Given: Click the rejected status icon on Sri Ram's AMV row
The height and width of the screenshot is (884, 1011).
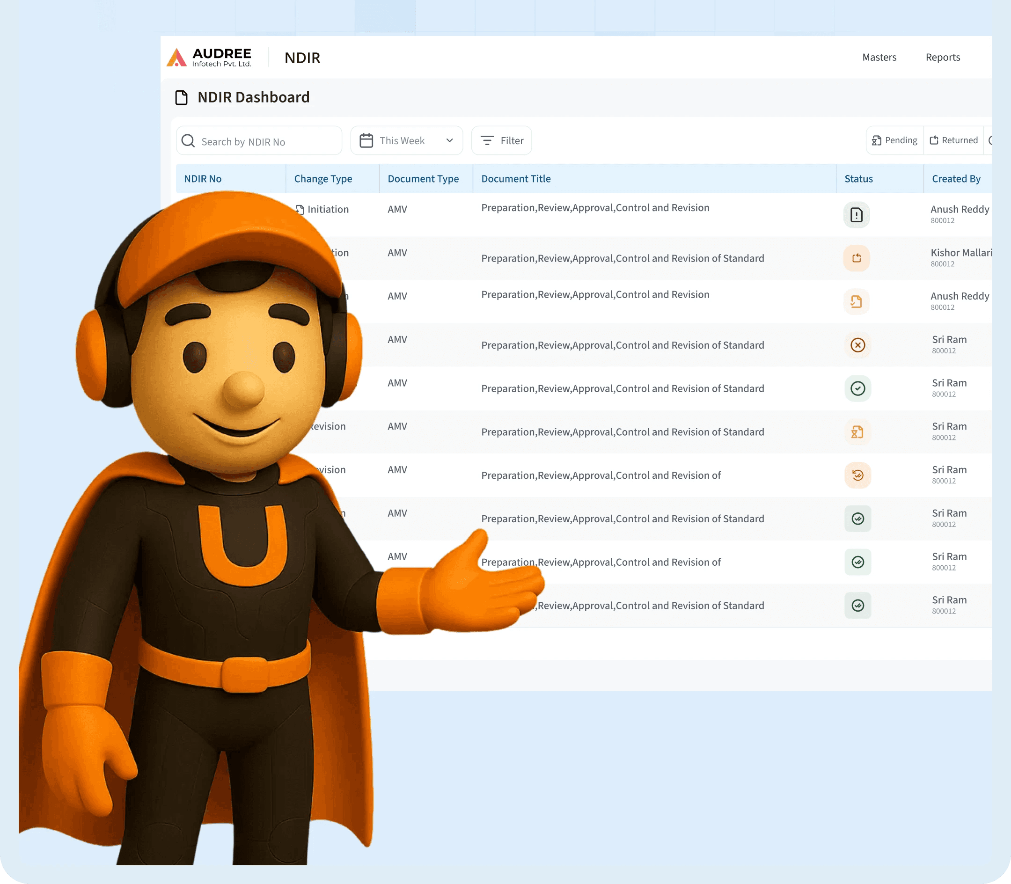Looking at the screenshot, I should [x=858, y=345].
